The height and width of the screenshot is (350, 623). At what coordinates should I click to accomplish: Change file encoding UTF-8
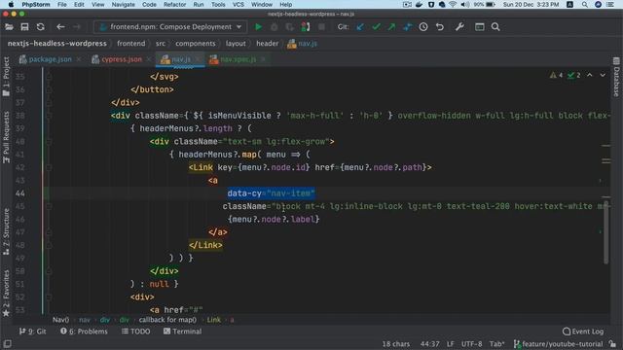click(x=471, y=344)
